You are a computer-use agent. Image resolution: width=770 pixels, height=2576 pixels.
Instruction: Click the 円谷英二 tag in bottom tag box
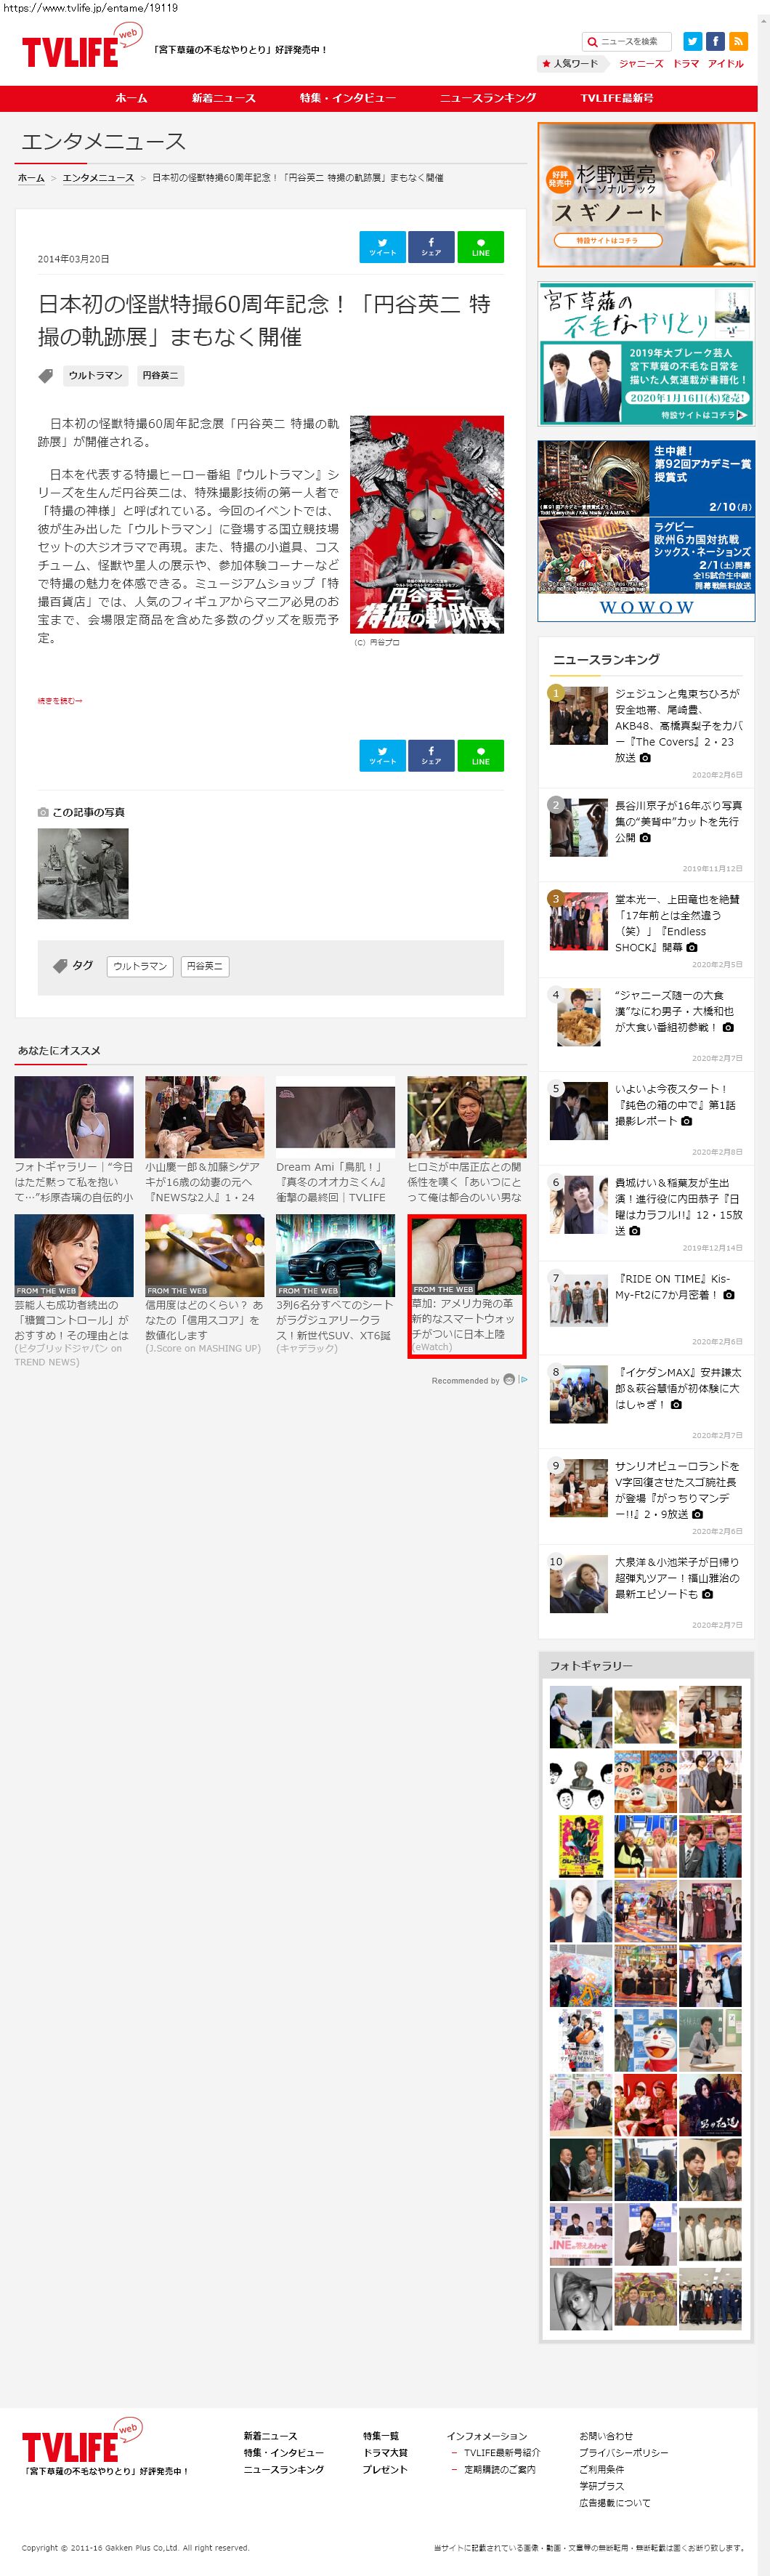(204, 966)
